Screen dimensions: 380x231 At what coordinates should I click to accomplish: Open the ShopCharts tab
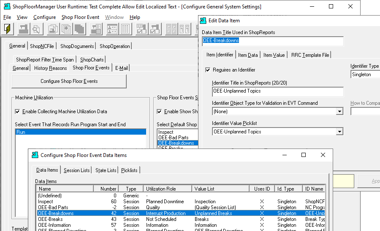(x=92, y=60)
